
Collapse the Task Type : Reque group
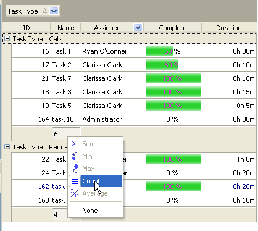coord(7,147)
